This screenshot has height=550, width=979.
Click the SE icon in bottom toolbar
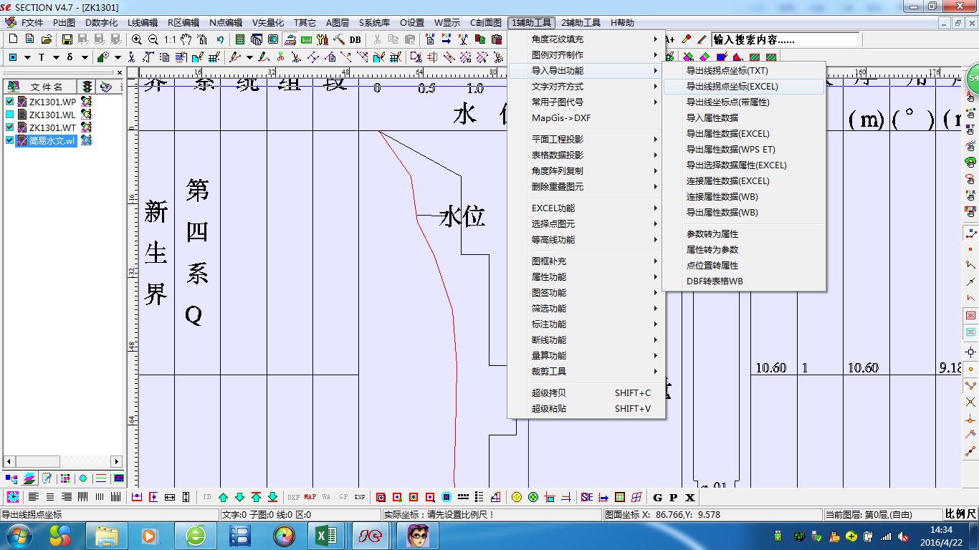click(x=587, y=497)
